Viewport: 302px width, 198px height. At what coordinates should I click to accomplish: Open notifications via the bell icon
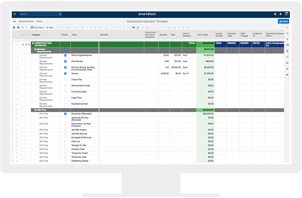[280, 14]
